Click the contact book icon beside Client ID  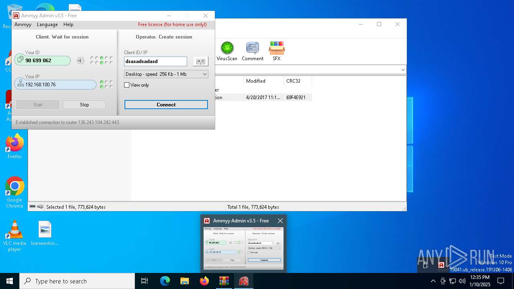pyautogui.click(x=200, y=61)
